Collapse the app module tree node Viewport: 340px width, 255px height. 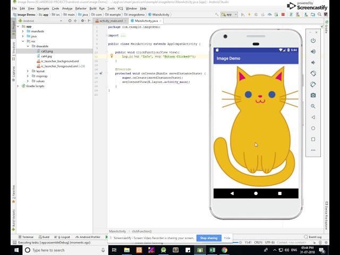pyautogui.click(x=18, y=27)
